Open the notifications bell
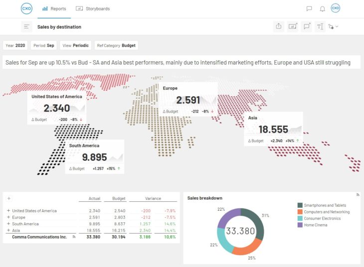The height and width of the screenshot is (267, 364). click(322, 8)
